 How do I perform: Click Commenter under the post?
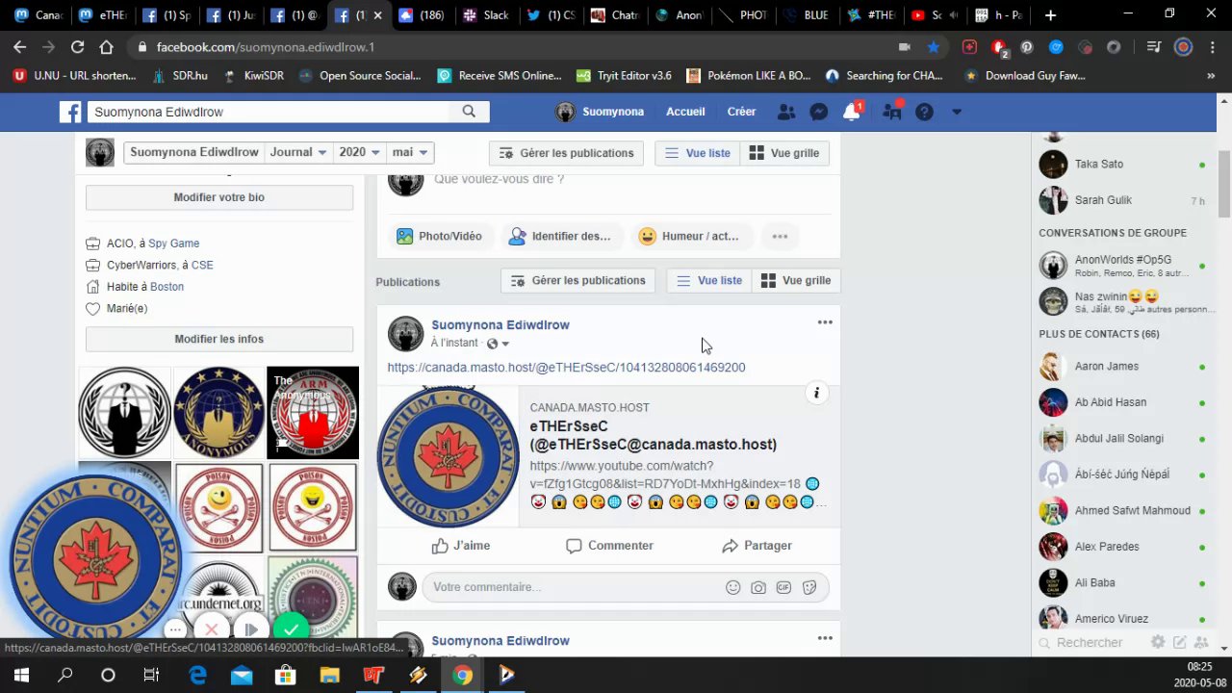click(609, 546)
